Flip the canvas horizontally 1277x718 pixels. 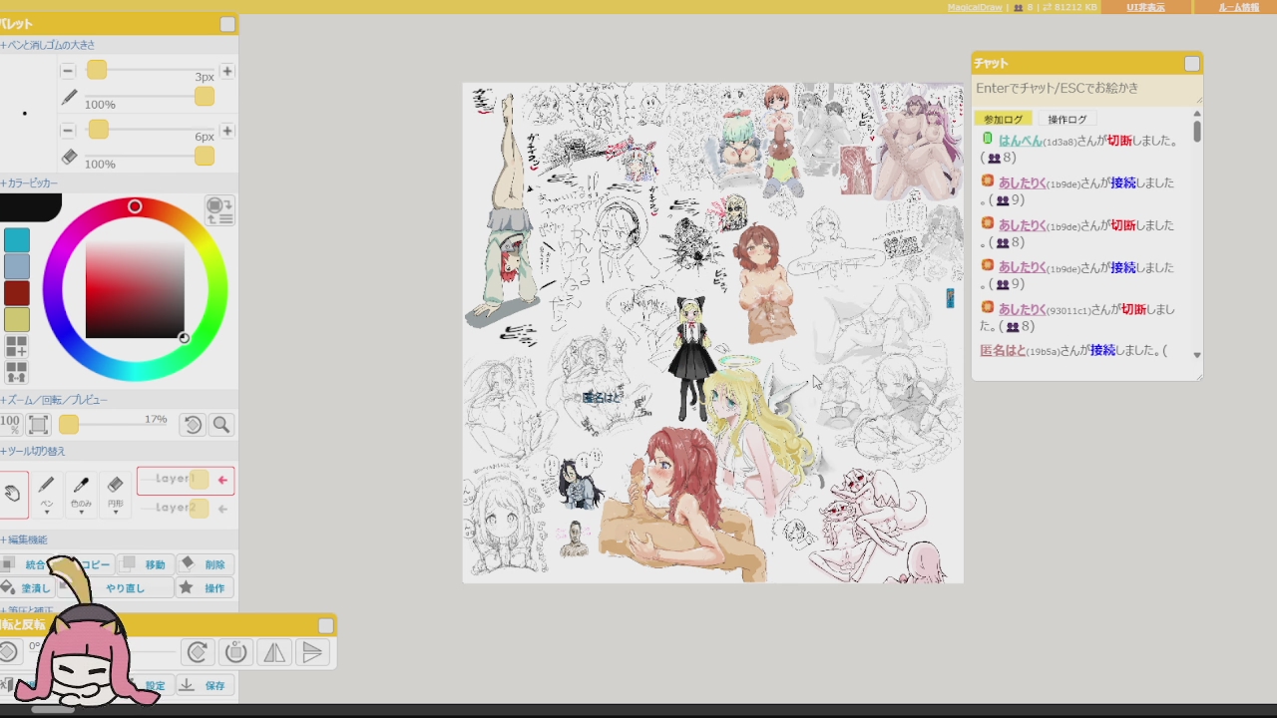(x=273, y=652)
